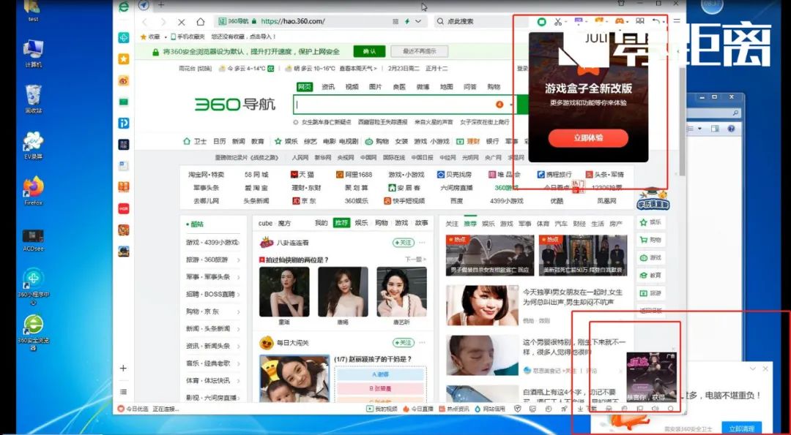Open the 收藏 bookmarks dropdown
Viewport: 791px width, 435px height.
tap(153, 37)
